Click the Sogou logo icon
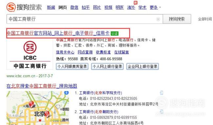The height and width of the screenshot is (125, 213). click(x=11, y=7)
